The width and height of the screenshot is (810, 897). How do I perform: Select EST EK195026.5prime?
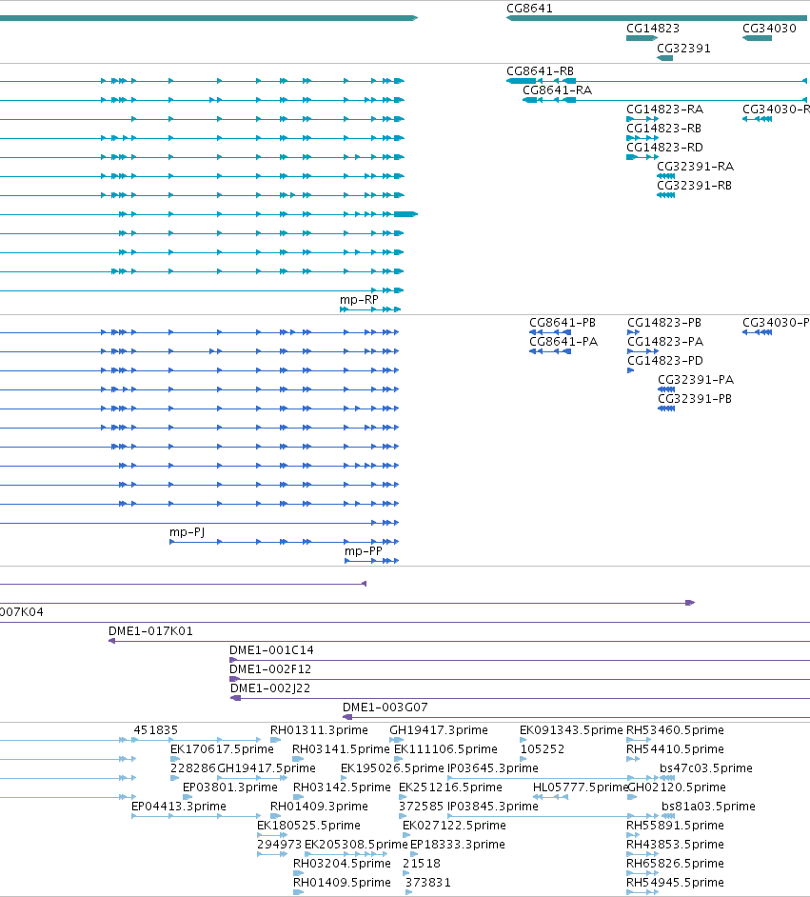pos(344,778)
